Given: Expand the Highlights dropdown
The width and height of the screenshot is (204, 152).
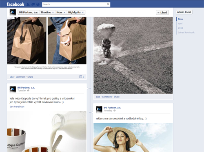Looking at the screenshot, I should coord(76,12).
